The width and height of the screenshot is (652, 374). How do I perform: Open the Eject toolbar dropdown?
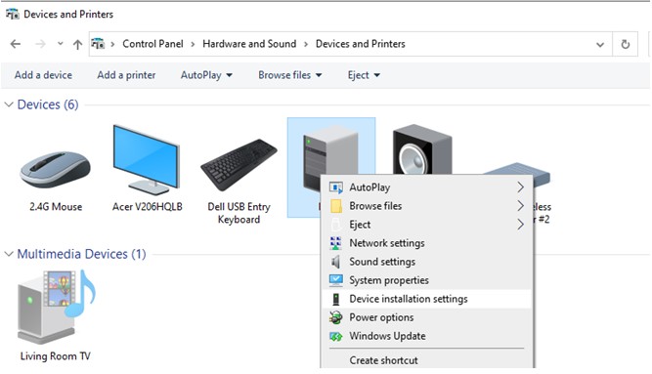tap(364, 75)
